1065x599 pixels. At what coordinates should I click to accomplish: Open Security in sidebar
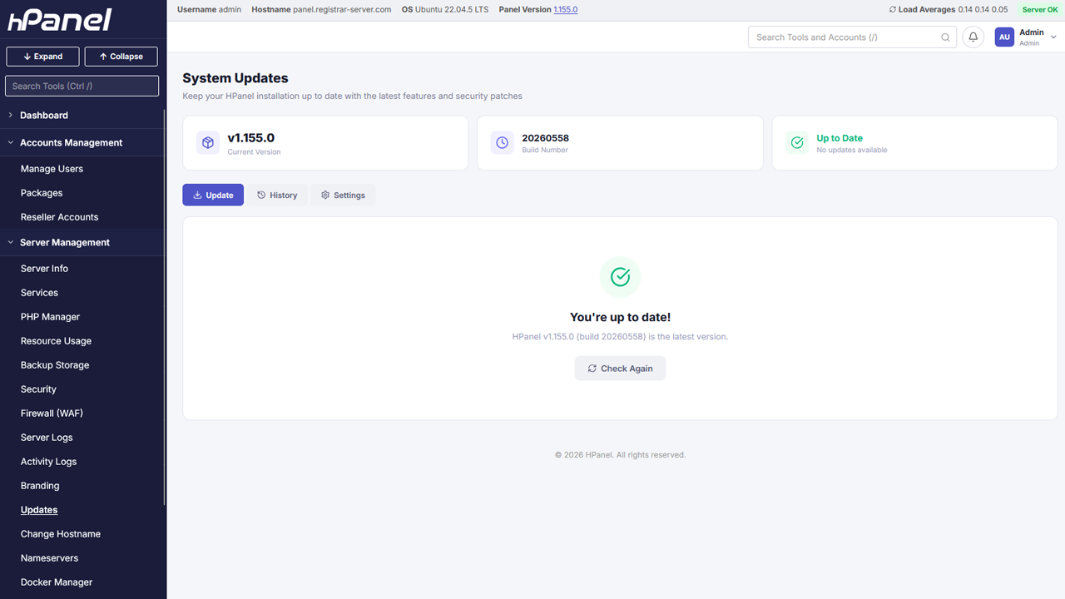38,389
